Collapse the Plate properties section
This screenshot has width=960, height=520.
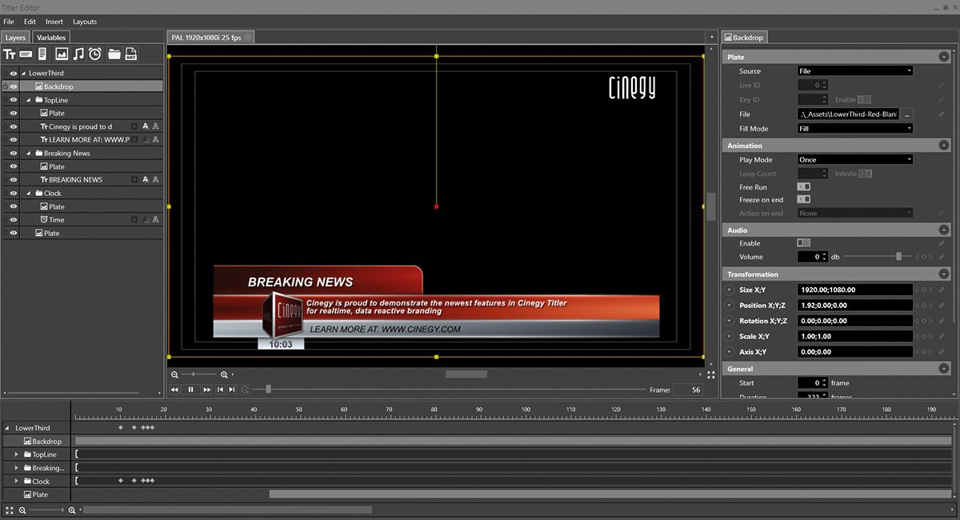[x=943, y=57]
